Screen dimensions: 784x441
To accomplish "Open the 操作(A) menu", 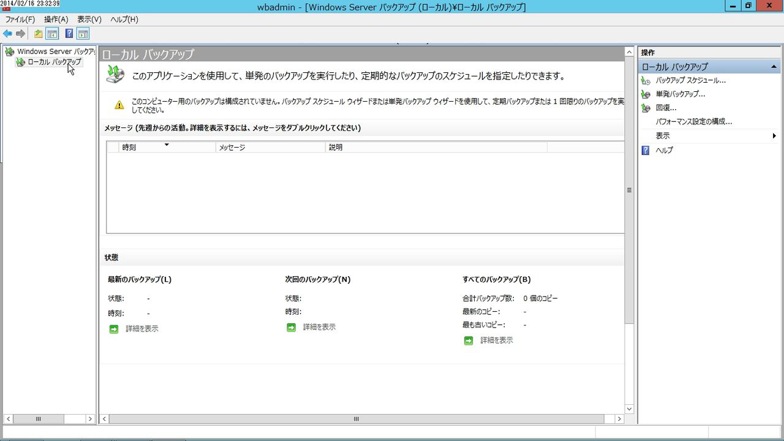I will (56, 20).
